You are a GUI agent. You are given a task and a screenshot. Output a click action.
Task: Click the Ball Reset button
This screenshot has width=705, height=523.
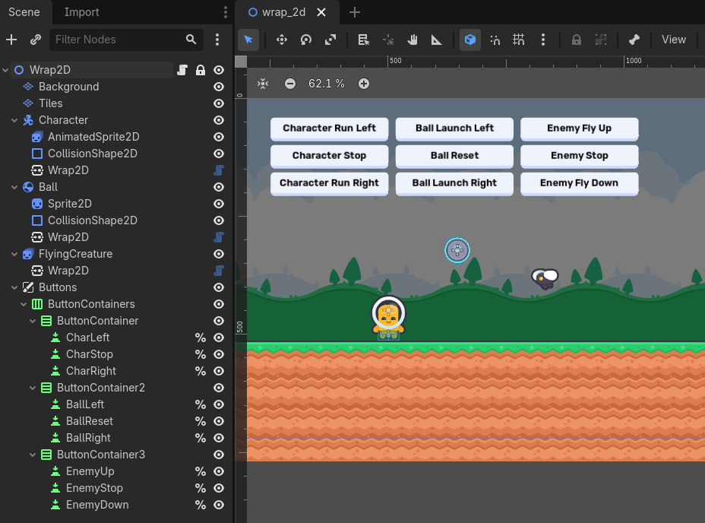pos(454,156)
